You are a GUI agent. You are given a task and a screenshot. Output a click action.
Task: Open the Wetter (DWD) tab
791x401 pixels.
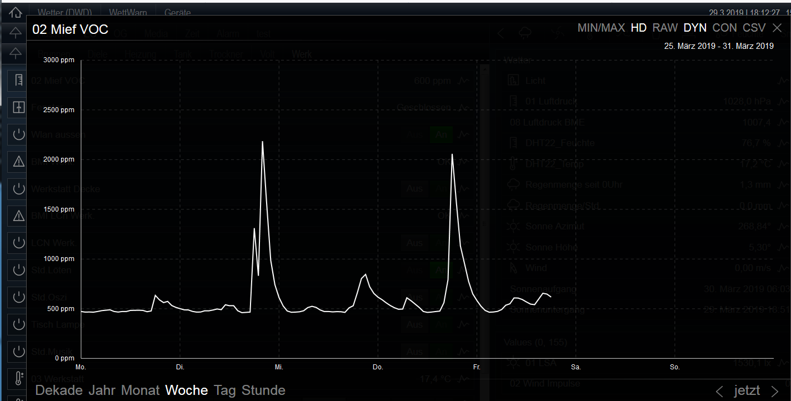pyautogui.click(x=69, y=13)
